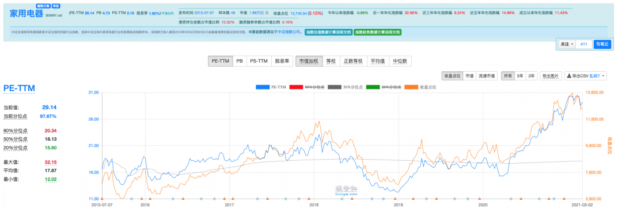Click the 当前值 29.14 value
This screenshot has height=213, width=622.
tap(49, 107)
